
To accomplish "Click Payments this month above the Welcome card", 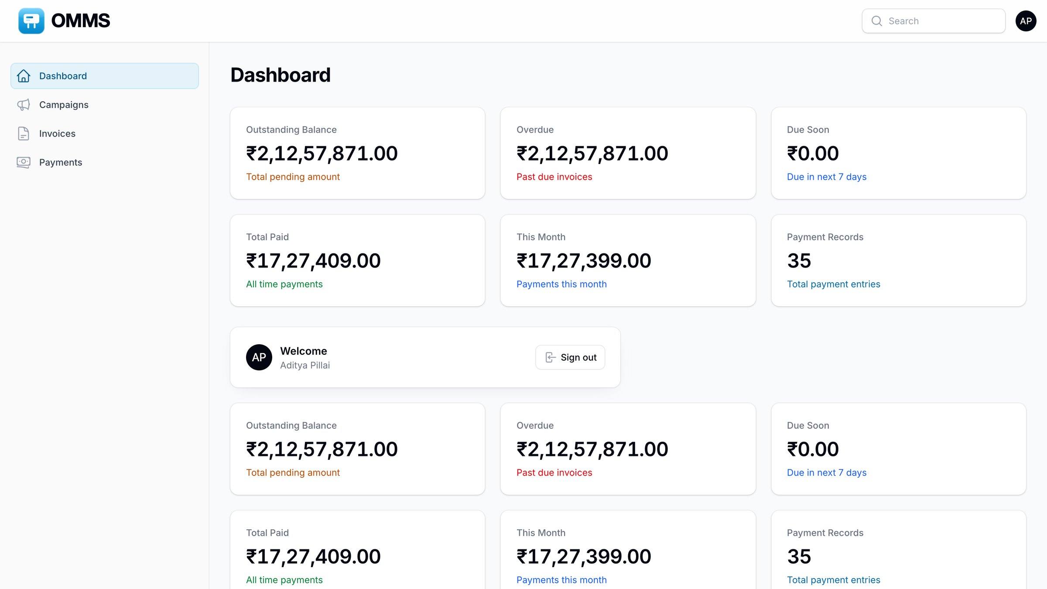I will click(561, 284).
